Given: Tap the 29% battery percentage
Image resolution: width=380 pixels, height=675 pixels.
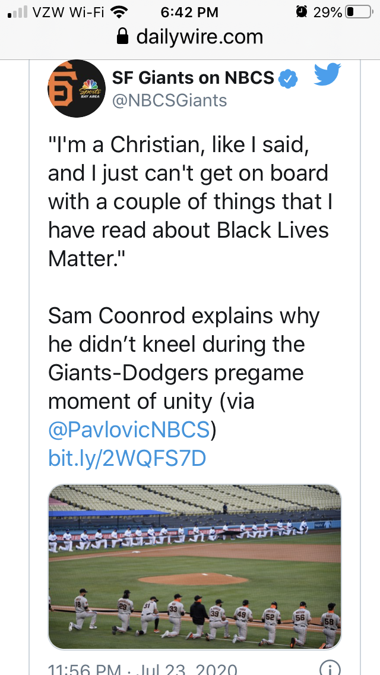Looking at the screenshot, I should point(328,12).
